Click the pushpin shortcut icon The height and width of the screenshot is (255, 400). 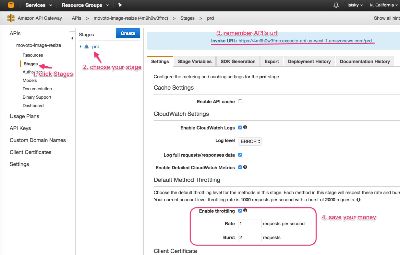[120, 5]
